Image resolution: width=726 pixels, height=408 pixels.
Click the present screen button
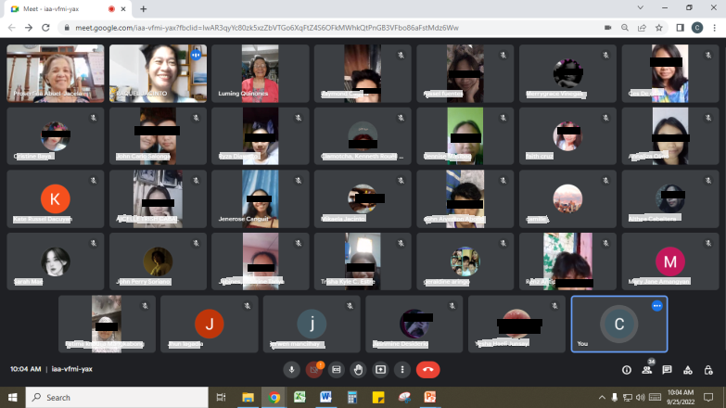pos(380,369)
